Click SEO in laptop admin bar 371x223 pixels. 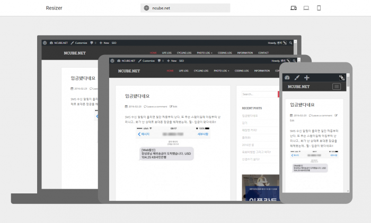click(x=114, y=43)
